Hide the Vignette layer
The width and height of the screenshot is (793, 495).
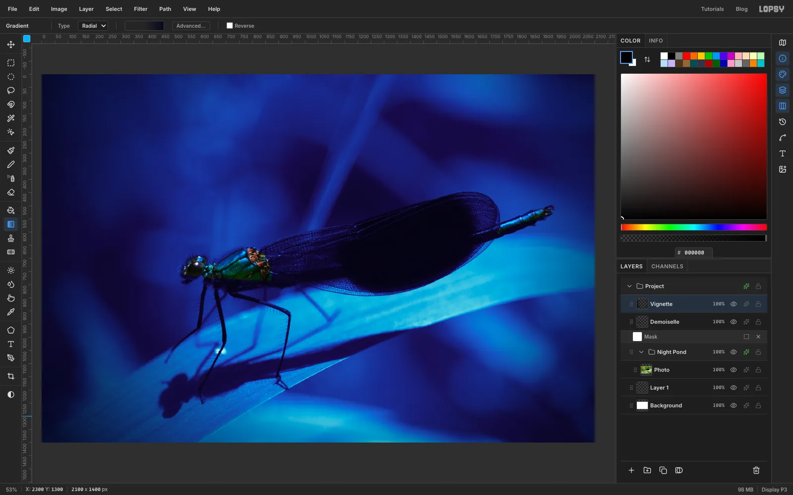pyautogui.click(x=734, y=304)
